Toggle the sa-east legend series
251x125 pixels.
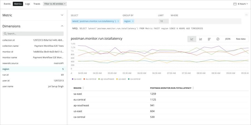click(x=77, y=79)
